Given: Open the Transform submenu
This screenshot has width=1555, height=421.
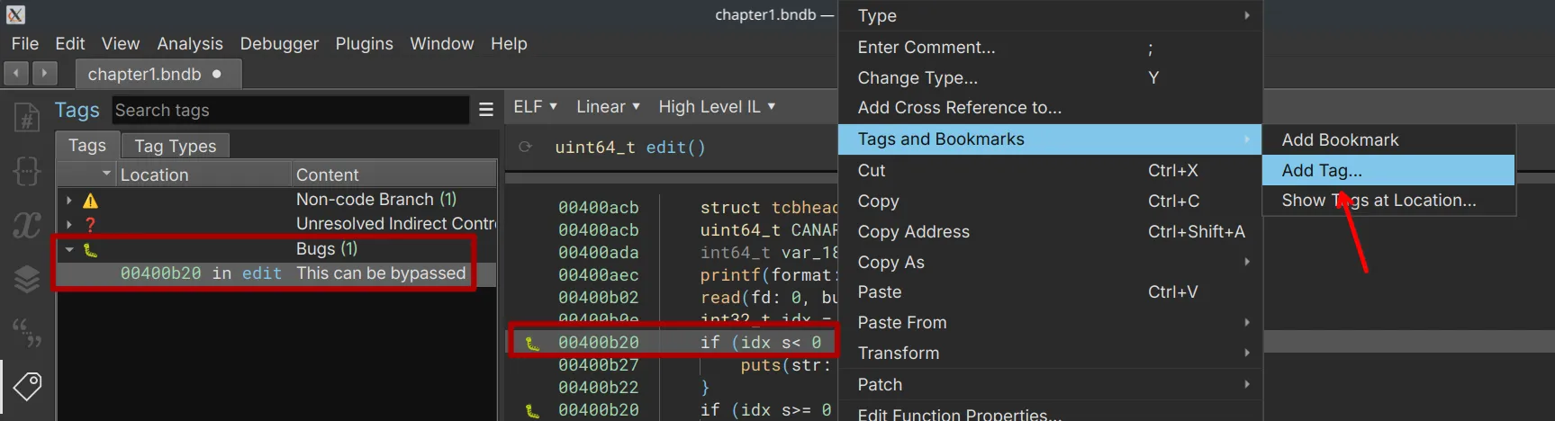Looking at the screenshot, I should click(x=1050, y=354).
